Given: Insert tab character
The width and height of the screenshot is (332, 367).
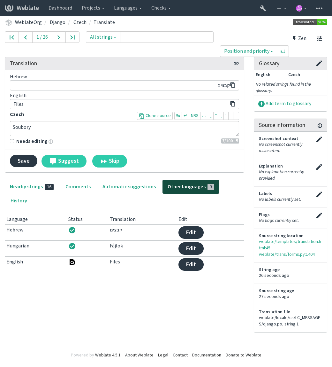Looking at the screenshot, I should pos(178,116).
